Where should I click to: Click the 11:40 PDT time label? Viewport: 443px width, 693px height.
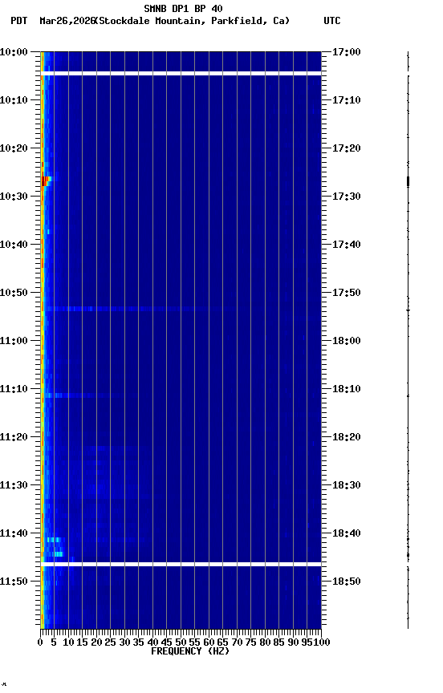coord(14,533)
